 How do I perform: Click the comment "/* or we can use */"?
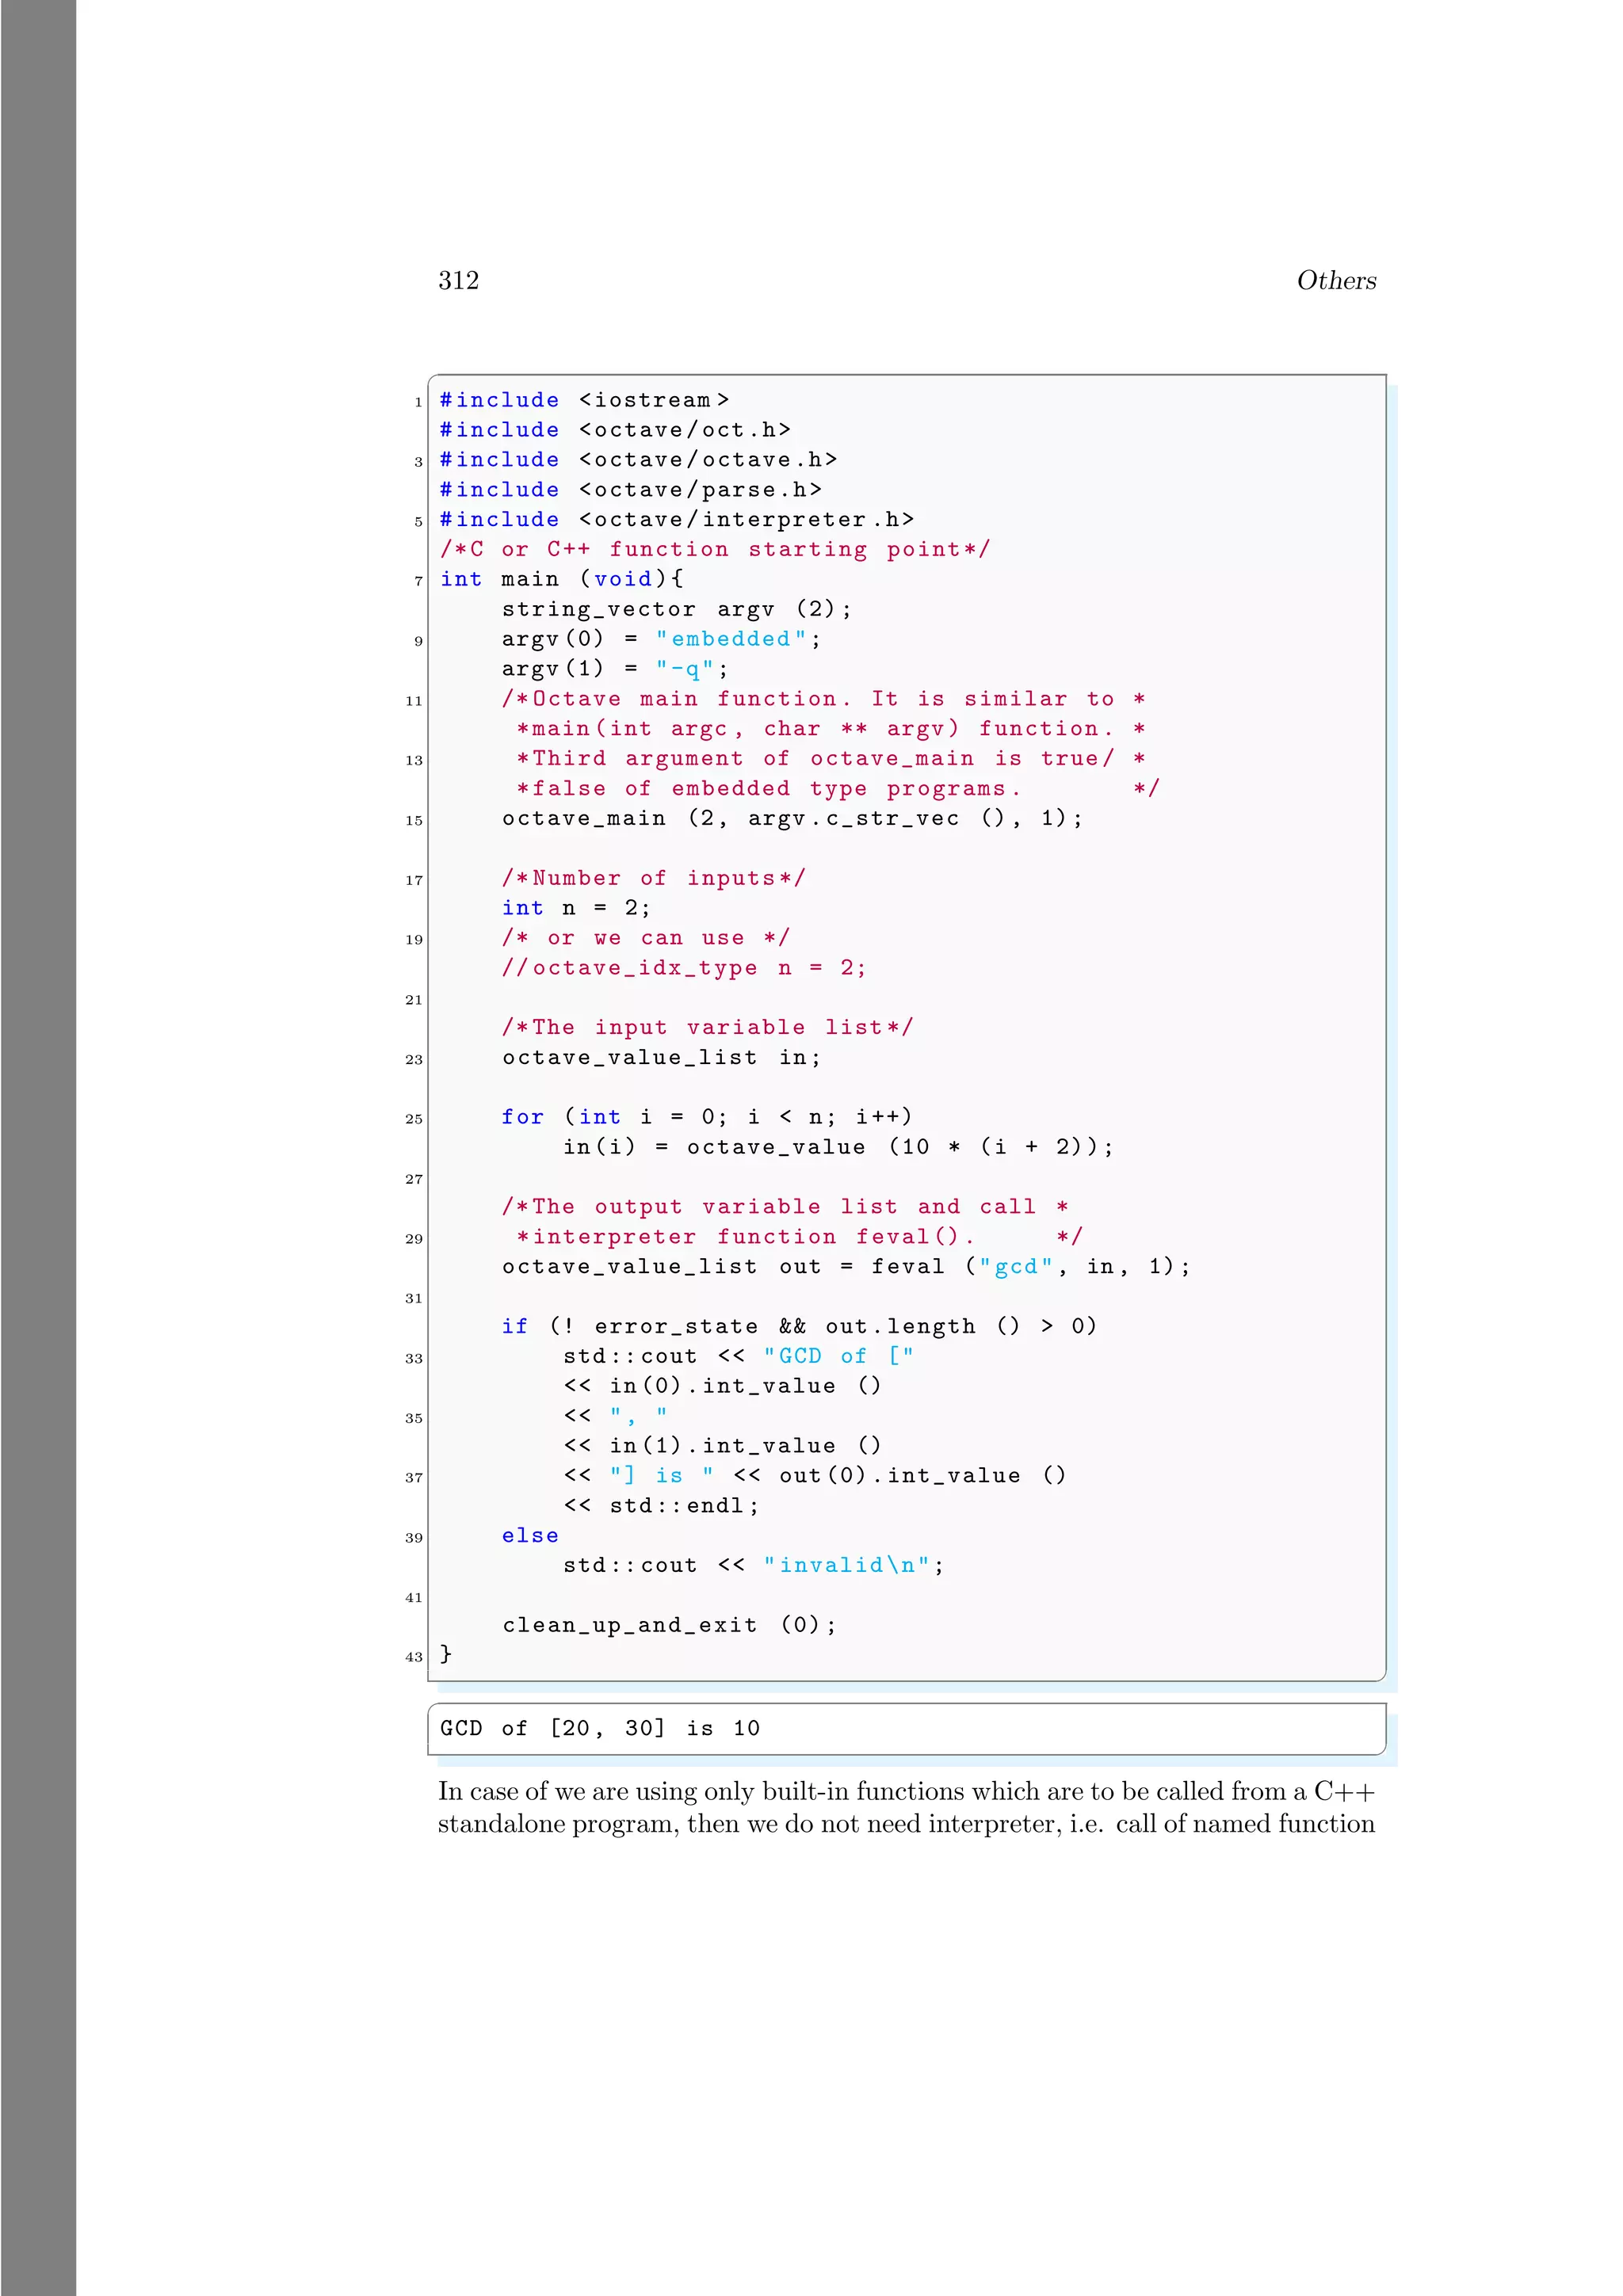[646, 938]
